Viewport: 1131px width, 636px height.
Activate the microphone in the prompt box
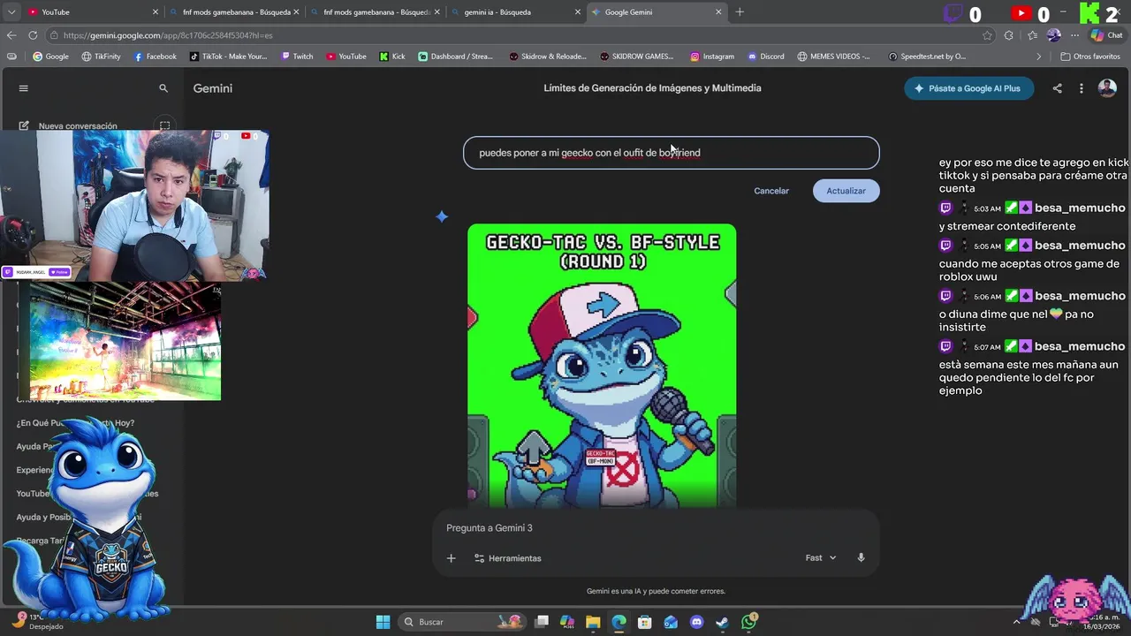861,558
